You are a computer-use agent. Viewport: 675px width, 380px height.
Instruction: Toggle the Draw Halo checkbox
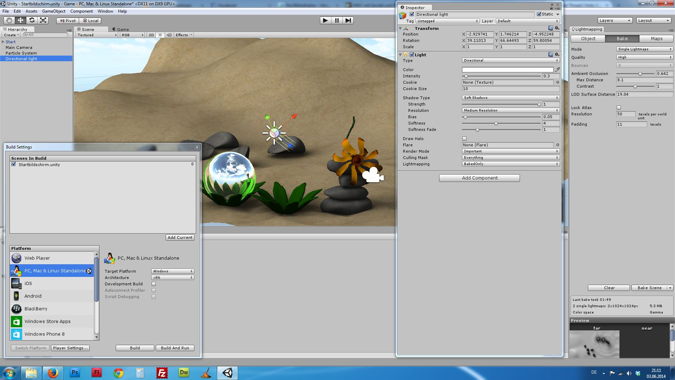[464, 139]
